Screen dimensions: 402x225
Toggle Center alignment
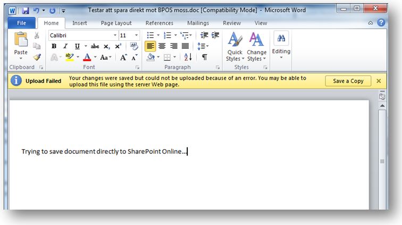(x=162, y=46)
